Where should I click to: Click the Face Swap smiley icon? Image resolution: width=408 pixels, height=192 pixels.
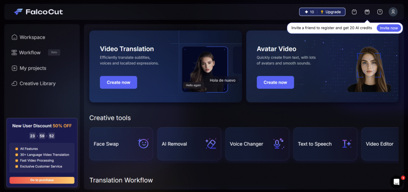[x=143, y=144]
